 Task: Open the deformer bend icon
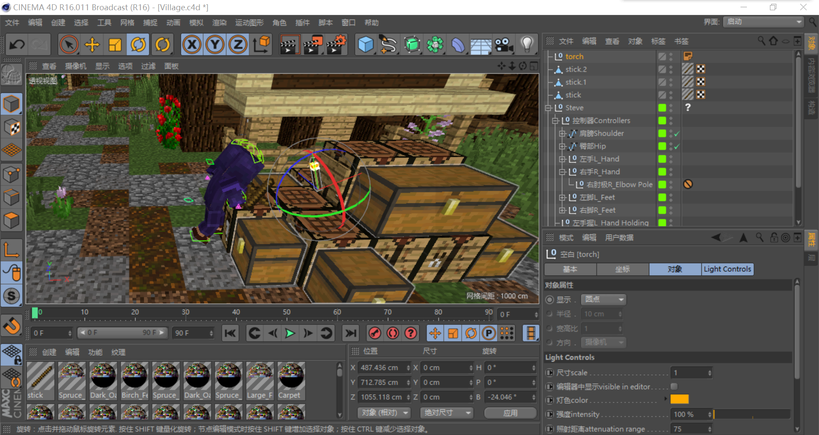458,44
